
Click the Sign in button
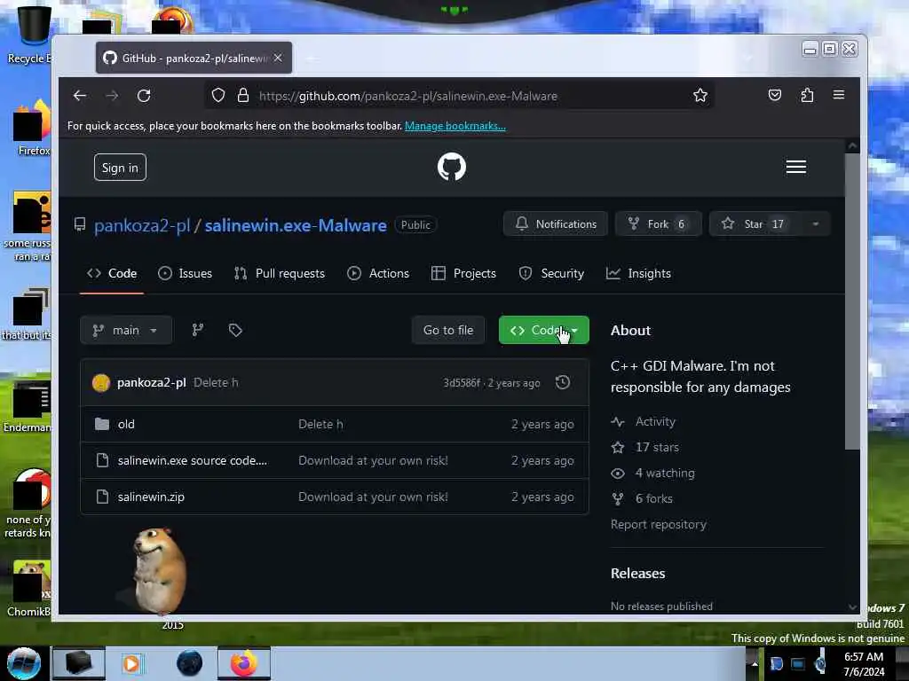[120, 168]
